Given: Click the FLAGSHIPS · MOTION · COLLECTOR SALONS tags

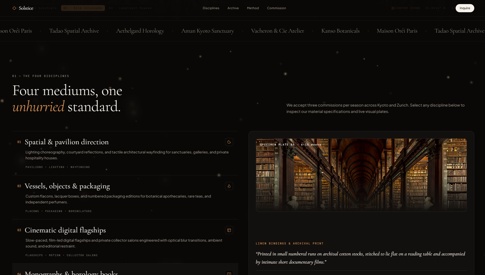Looking at the screenshot, I should click(x=62, y=255).
